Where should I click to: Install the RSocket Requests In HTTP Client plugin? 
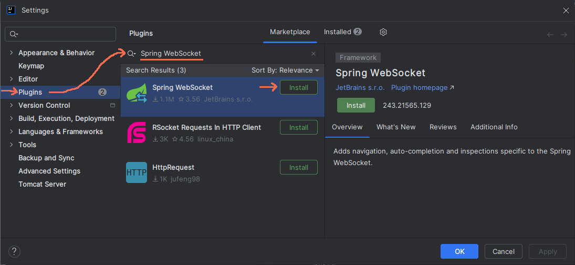[298, 127]
